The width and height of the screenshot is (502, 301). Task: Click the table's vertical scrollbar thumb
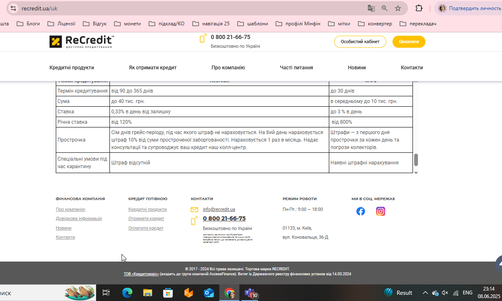(x=416, y=160)
